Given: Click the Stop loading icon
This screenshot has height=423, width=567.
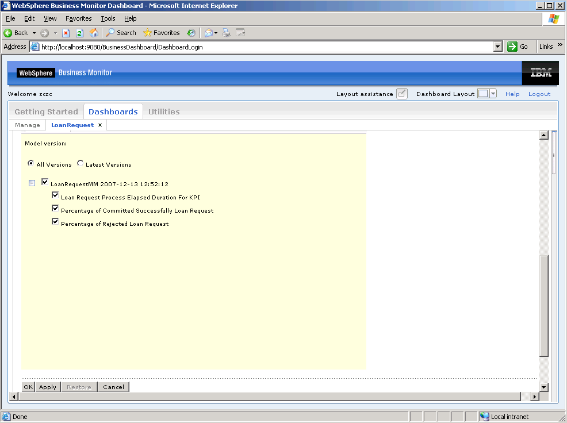Looking at the screenshot, I should 66,33.
